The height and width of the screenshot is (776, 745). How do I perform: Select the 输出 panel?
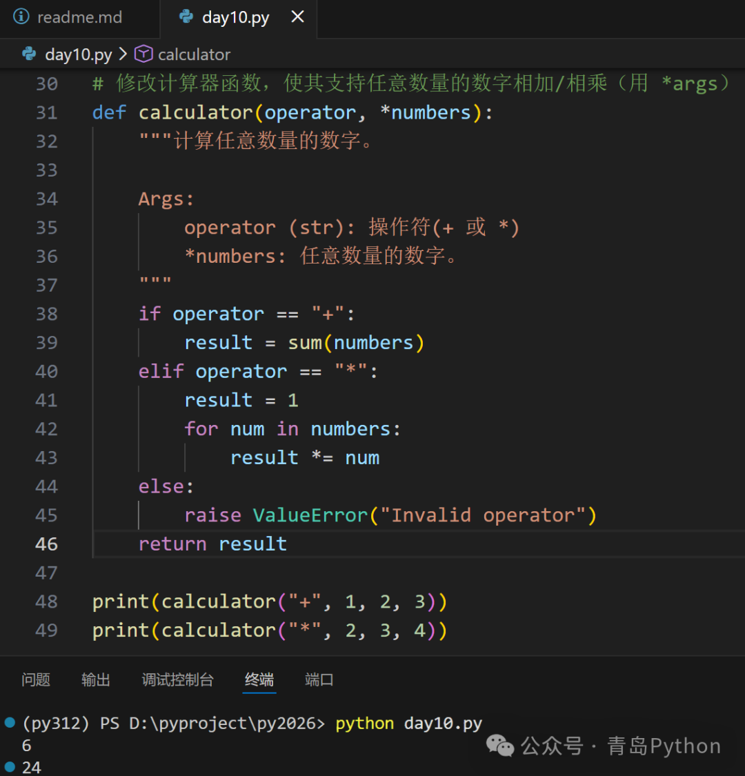click(96, 679)
